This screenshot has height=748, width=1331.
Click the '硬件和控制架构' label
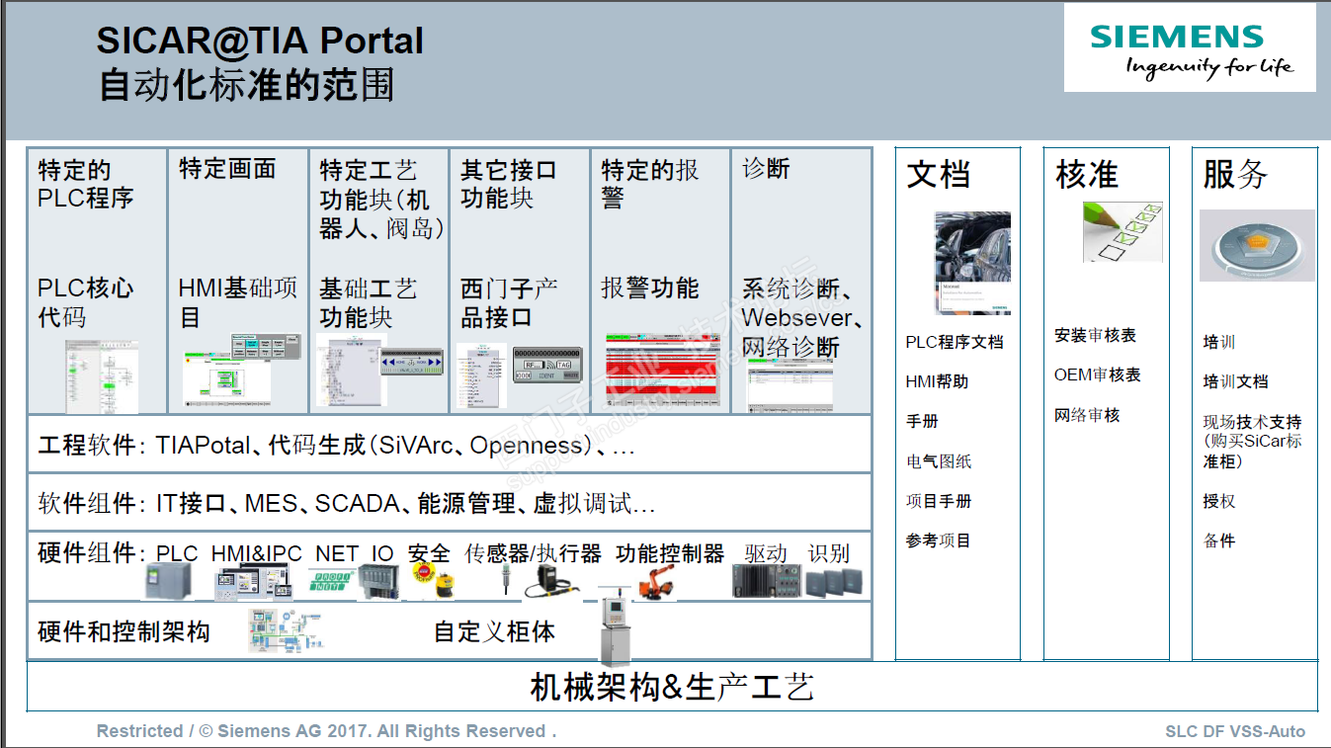(x=124, y=631)
